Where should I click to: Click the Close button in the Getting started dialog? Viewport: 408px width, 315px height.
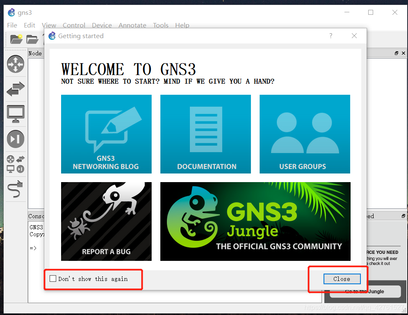coord(342,279)
